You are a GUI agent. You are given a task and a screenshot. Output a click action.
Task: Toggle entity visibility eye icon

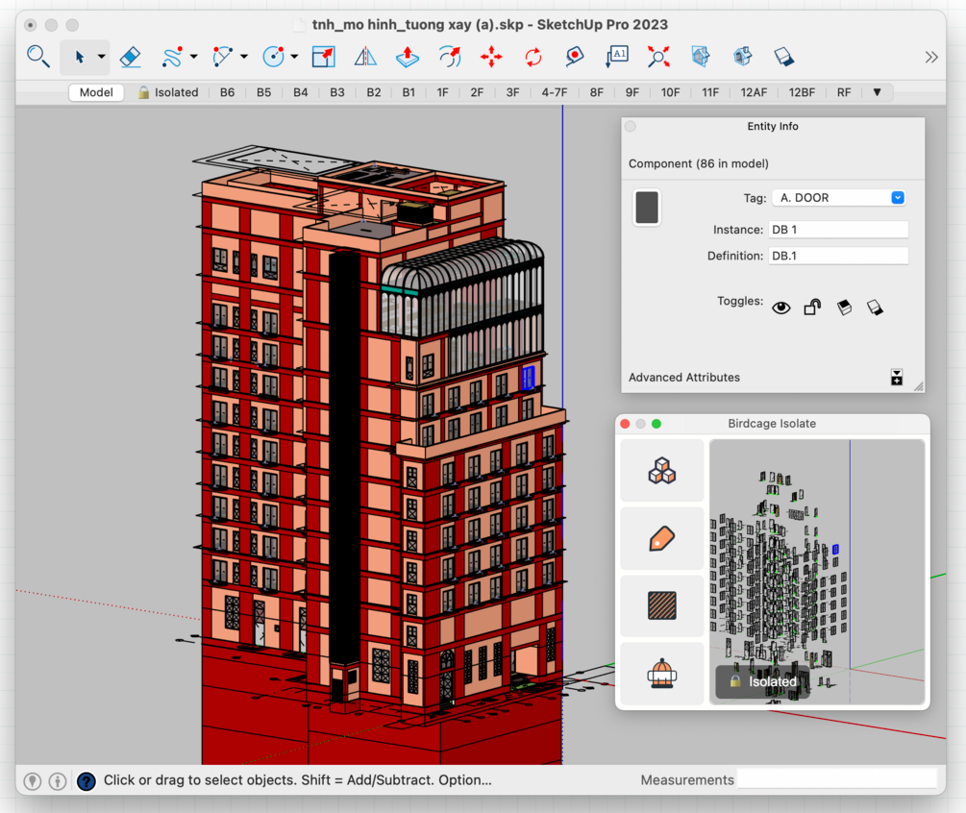click(x=780, y=308)
